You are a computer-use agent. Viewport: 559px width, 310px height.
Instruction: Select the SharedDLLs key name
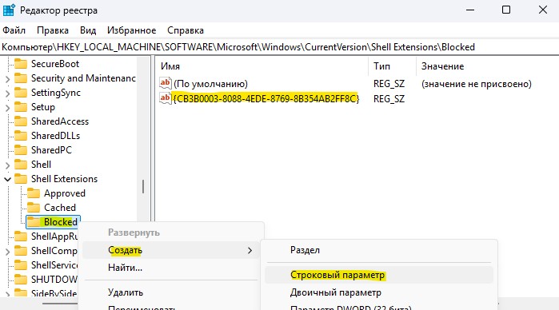point(56,136)
